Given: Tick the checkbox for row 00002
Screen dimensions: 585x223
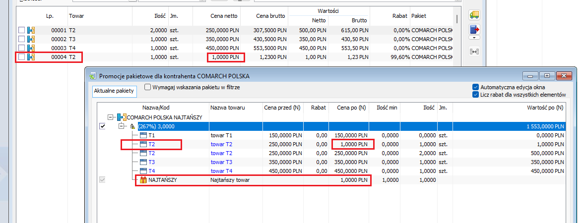Looking at the screenshot, I should (x=21, y=39).
